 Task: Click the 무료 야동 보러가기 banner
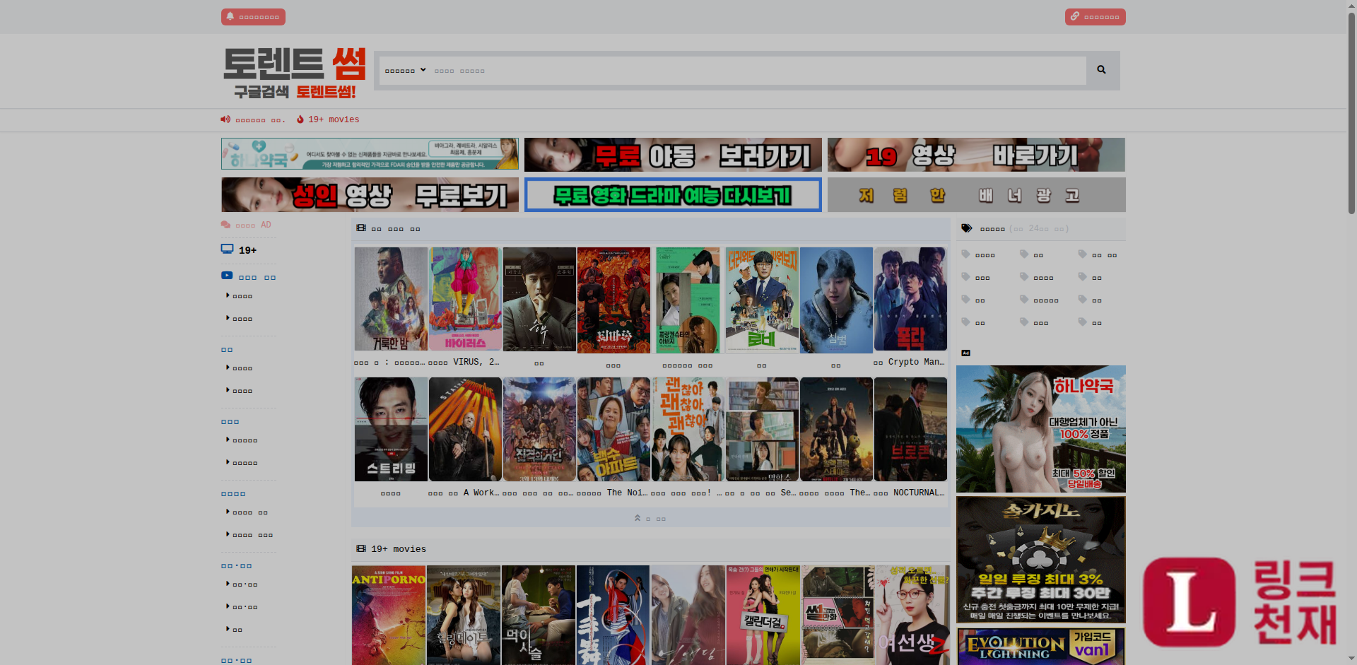(x=673, y=154)
